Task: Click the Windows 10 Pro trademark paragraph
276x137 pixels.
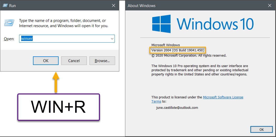Action: pyautogui.click(x=200, y=70)
